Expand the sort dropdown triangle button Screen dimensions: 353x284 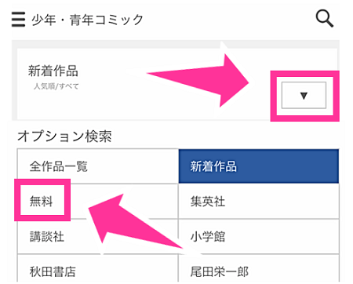pyautogui.click(x=304, y=95)
